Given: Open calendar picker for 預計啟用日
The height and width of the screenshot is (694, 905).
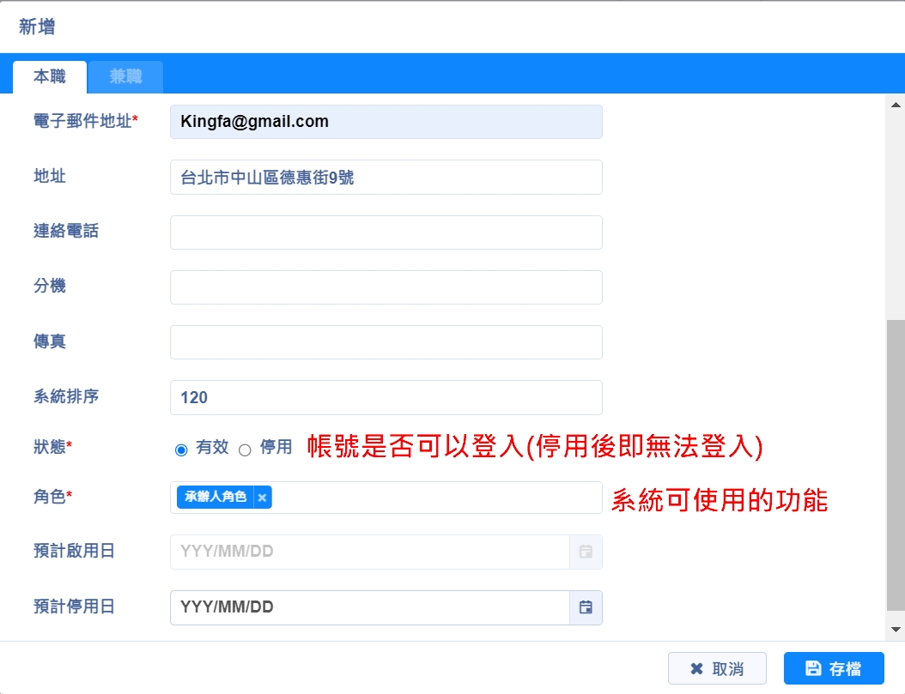Looking at the screenshot, I should click(586, 552).
